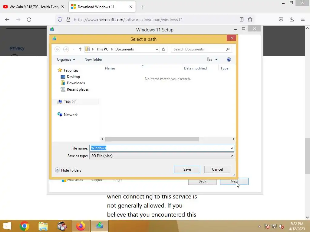Show hidden system tray icons
This screenshot has width=310, height=232.
point(259,226)
